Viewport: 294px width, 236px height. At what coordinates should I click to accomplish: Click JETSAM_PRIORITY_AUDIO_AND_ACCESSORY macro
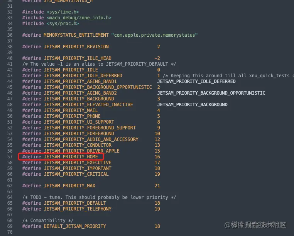91,139
